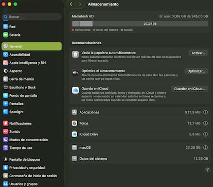This screenshot has height=187, width=213.
Task: Click the Recomendaciones heading
Action: pos(86,43)
